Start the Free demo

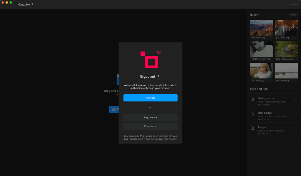[150, 126]
